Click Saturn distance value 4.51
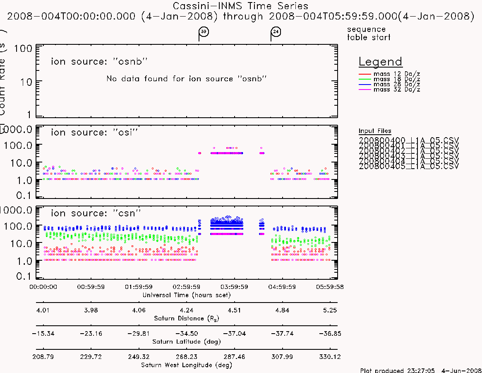The height and width of the screenshot is (373, 482). tap(234, 310)
